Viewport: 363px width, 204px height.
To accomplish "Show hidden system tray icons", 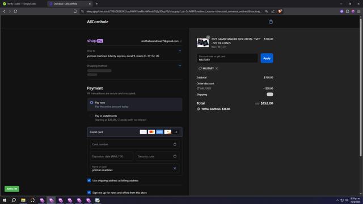I will click(337, 200).
